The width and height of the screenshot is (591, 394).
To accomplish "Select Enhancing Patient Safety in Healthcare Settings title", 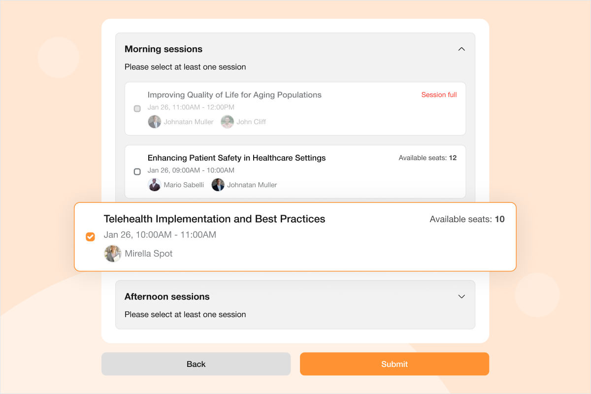I will click(x=236, y=158).
